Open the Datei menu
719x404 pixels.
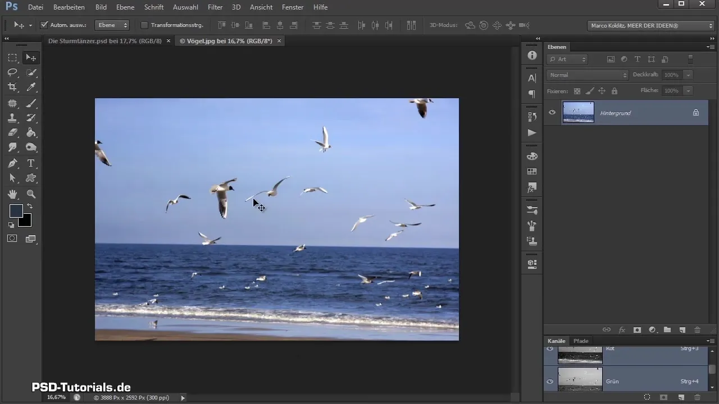[35, 7]
